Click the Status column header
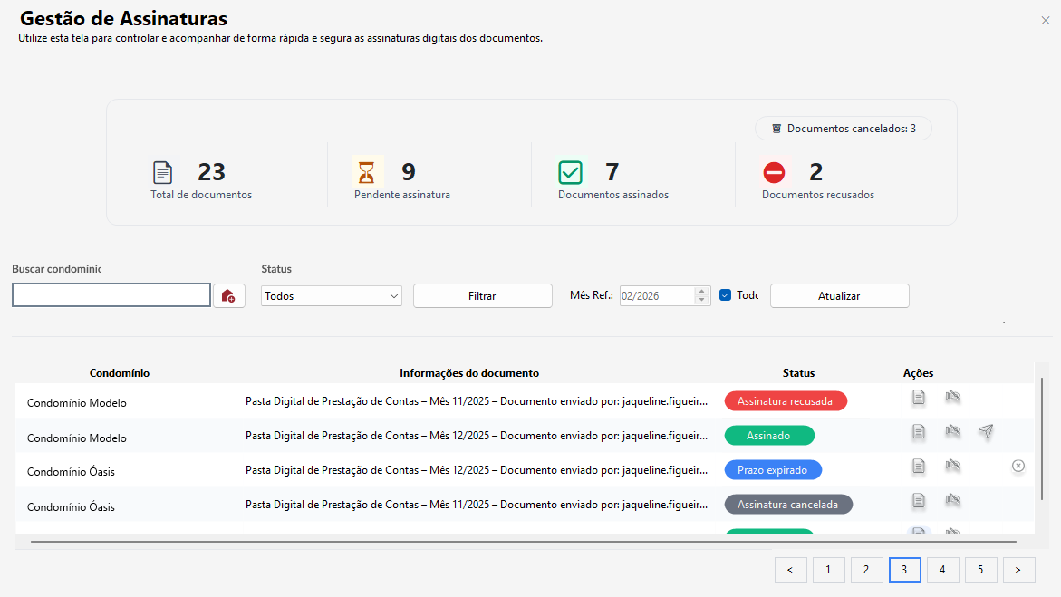The width and height of the screenshot is (1061, 597). pos(798,373)
